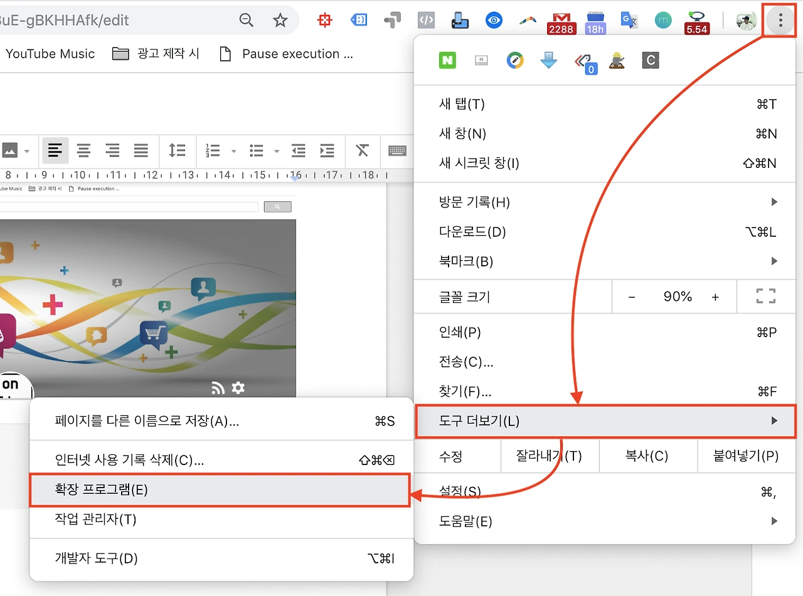Expand the 북마크(B) submenu
The image size is (803, 596).
click(605, 261)
